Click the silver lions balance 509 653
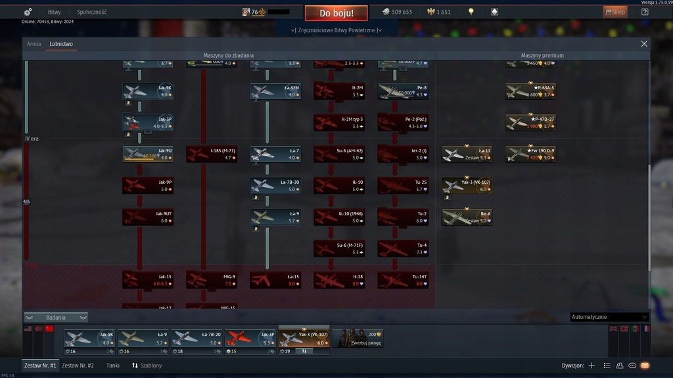673x378 pixels. (397, 12)
